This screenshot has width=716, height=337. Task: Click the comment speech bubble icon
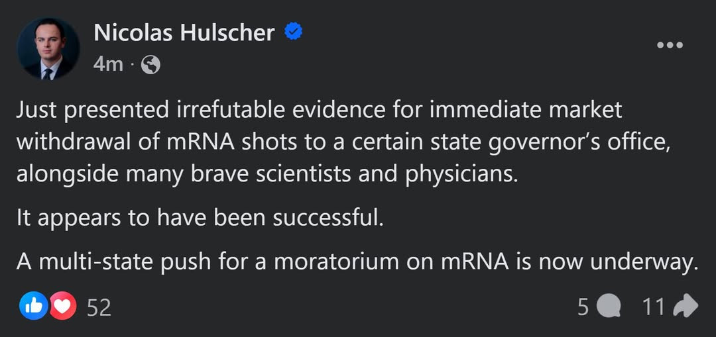(609, 307)
